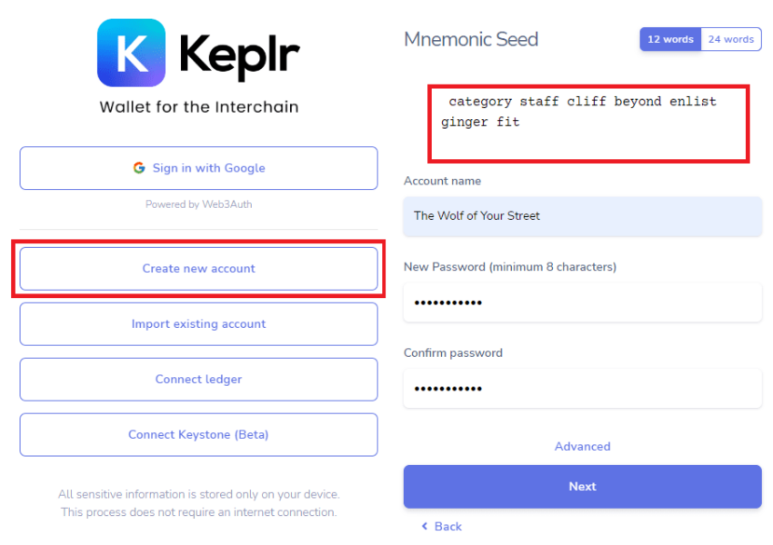Click the Next button

tap(583, 487)
